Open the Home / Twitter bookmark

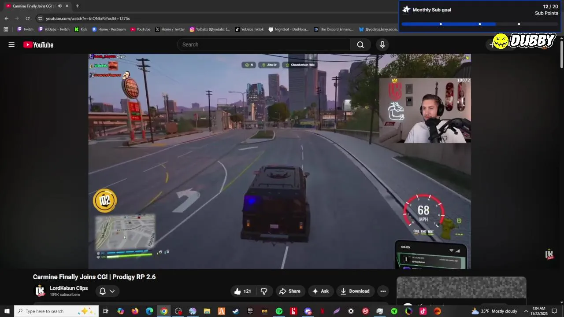tap(170, 29)
